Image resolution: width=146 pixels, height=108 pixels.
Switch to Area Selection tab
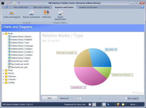click(21, 7)
